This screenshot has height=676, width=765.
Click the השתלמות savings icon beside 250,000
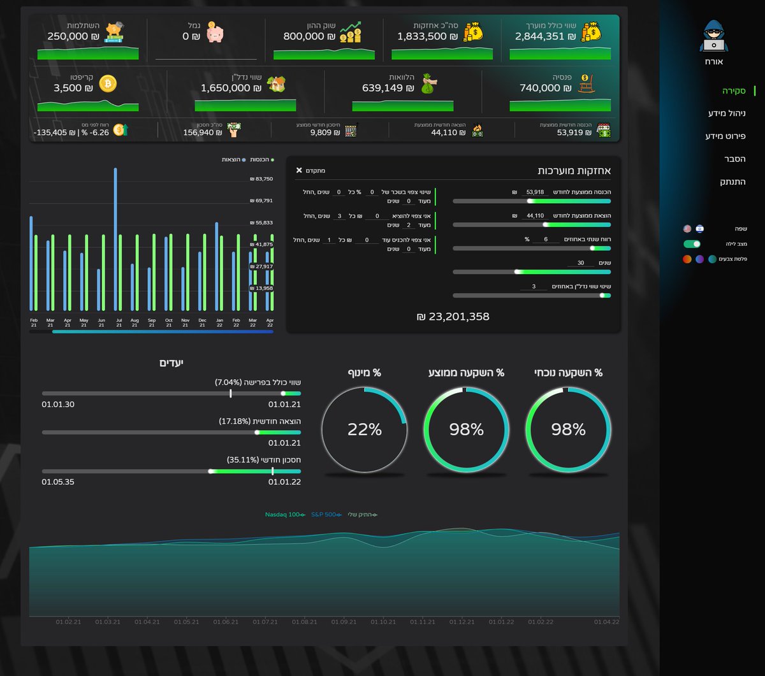115,31
